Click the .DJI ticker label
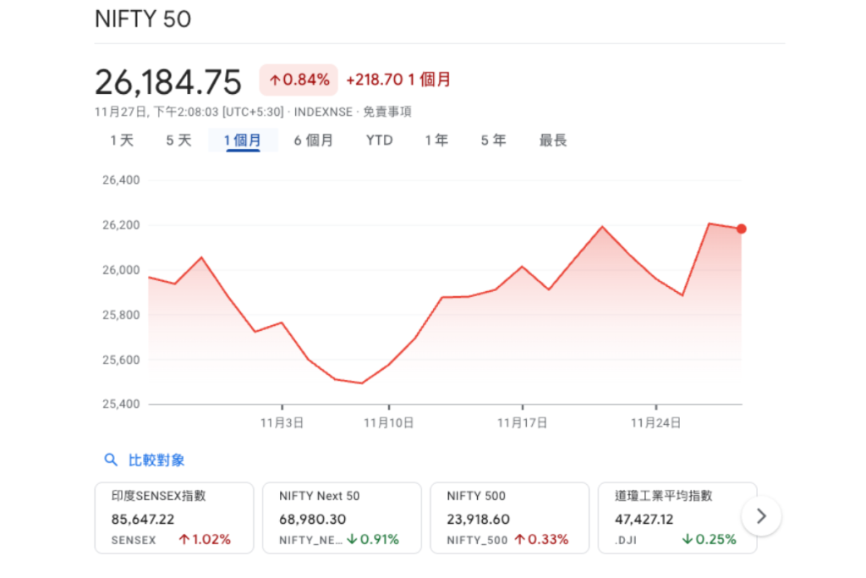Viewport: 866px width, 578px height. 626,541
